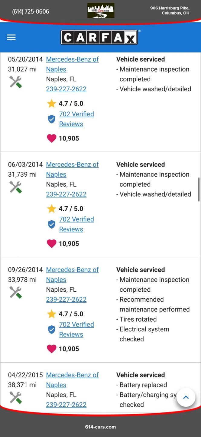Open the hamburger menu
This screenshot has height=437, width=201.
coord(11,37)
